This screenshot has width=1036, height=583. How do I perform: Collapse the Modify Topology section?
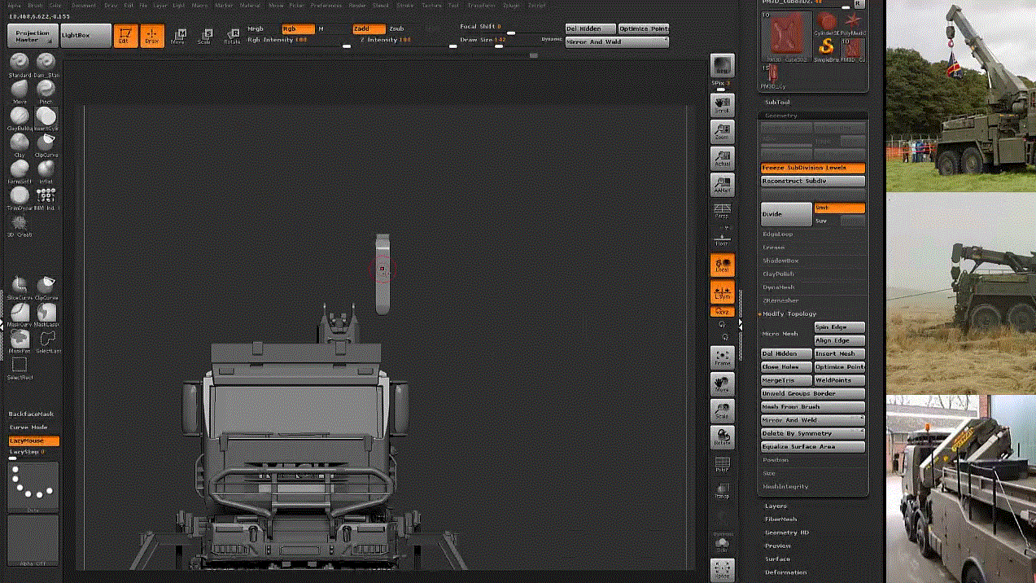pos(789,313)
